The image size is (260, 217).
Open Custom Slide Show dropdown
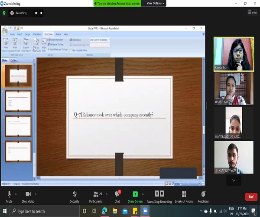pos(26,45)
